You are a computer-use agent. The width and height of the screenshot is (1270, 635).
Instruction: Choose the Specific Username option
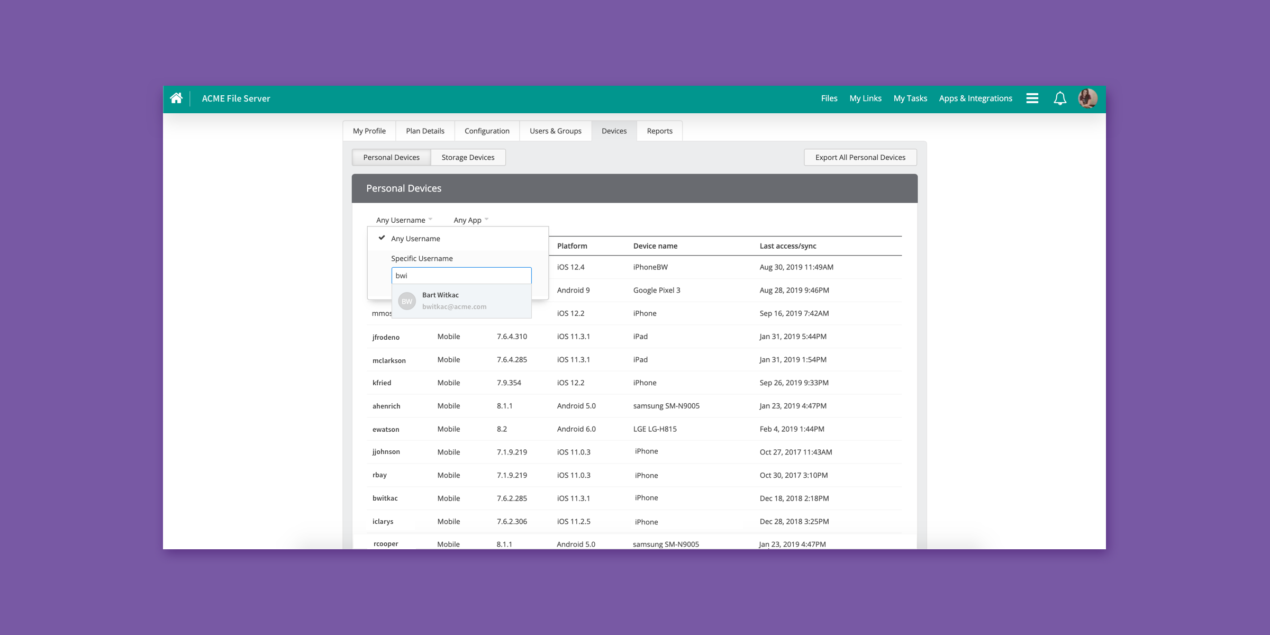click(x=422, y=259)
